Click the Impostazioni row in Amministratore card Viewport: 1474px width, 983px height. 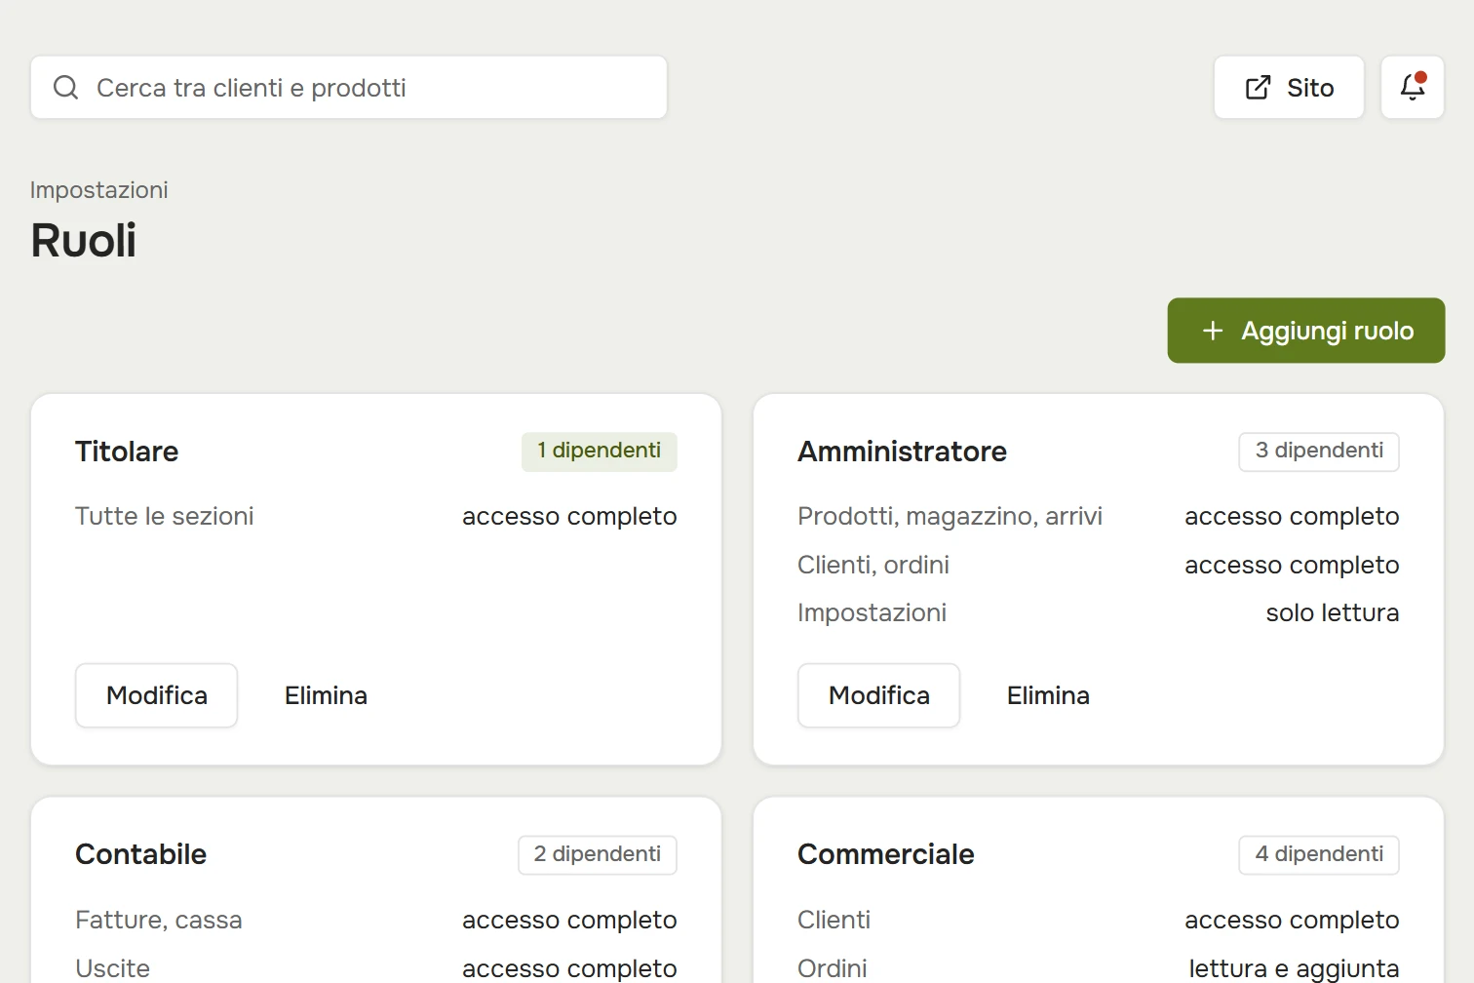(872, 613)
